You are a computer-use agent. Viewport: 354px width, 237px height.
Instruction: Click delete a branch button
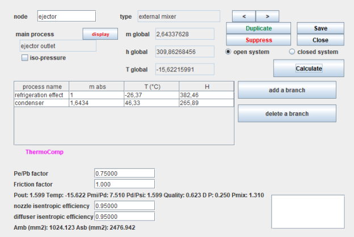[x=286, y=113]
